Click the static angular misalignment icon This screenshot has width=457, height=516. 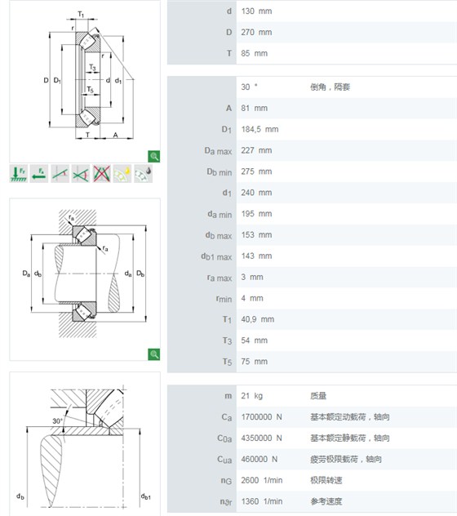[60, 173]
